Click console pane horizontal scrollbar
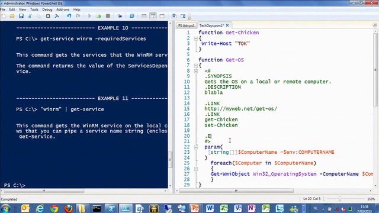The width and height of the screenshot is (379, 213). click(44, 191)
